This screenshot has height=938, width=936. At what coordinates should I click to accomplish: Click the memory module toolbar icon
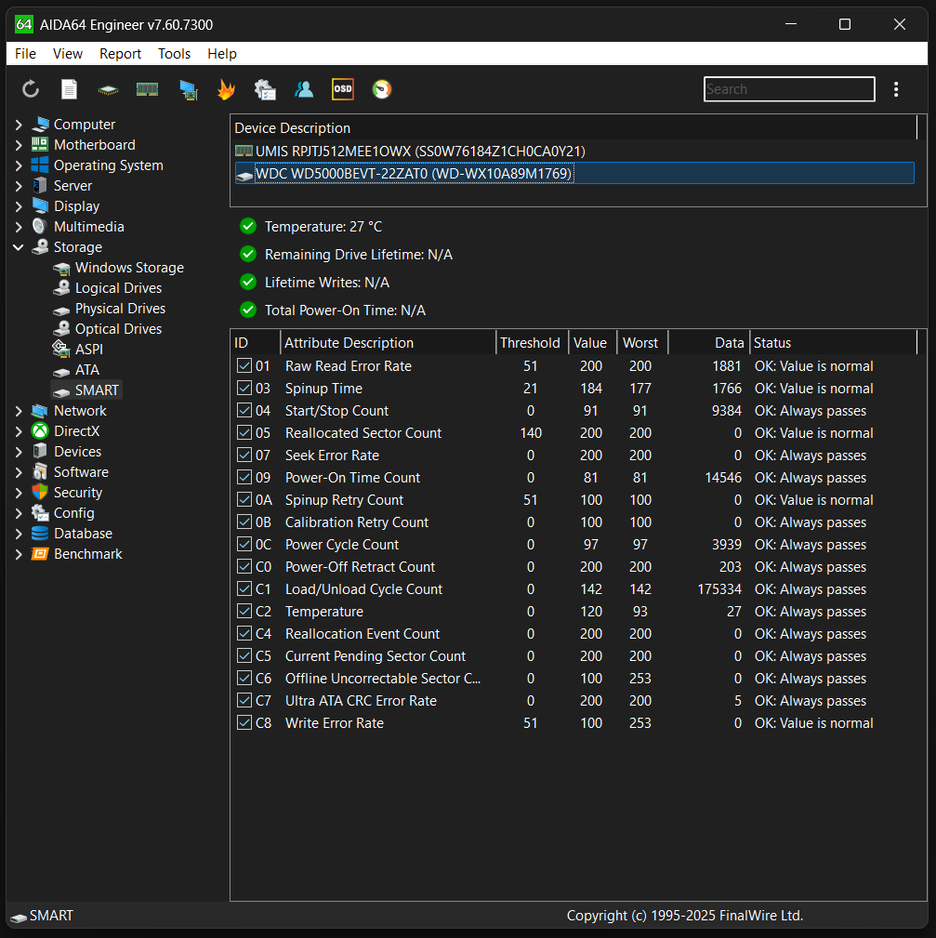[x=148, y=89]
